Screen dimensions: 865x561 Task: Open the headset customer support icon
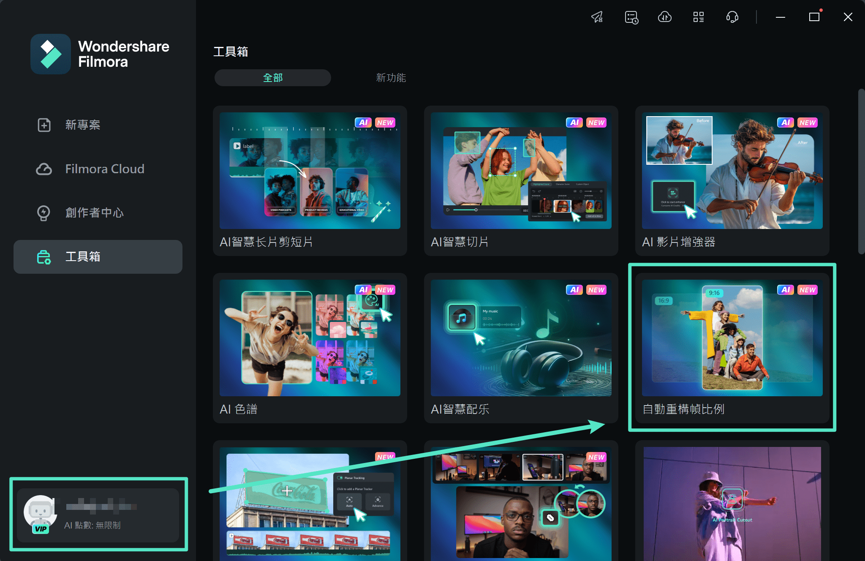[x=732, y=17]
